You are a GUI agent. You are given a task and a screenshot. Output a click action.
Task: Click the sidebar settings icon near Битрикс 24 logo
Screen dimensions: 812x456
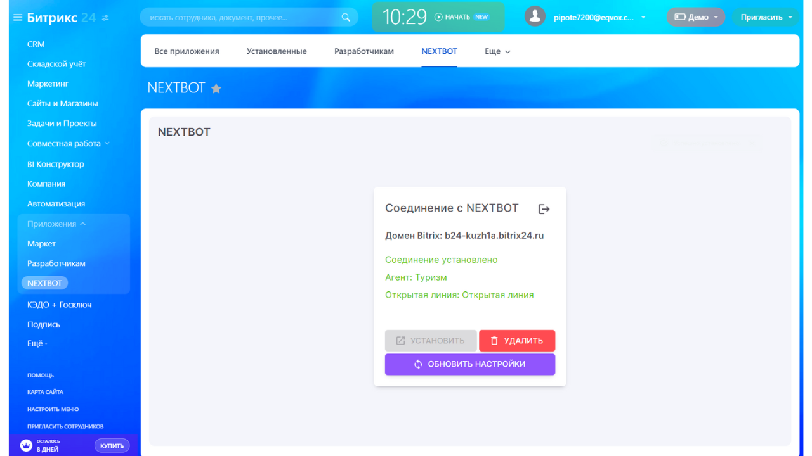105,18
